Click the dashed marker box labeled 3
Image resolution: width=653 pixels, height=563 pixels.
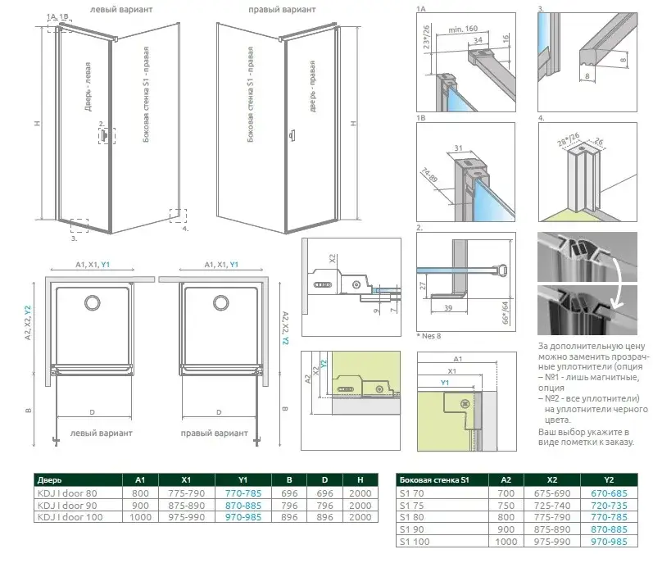pyautogui.click(x=79, y=225)
